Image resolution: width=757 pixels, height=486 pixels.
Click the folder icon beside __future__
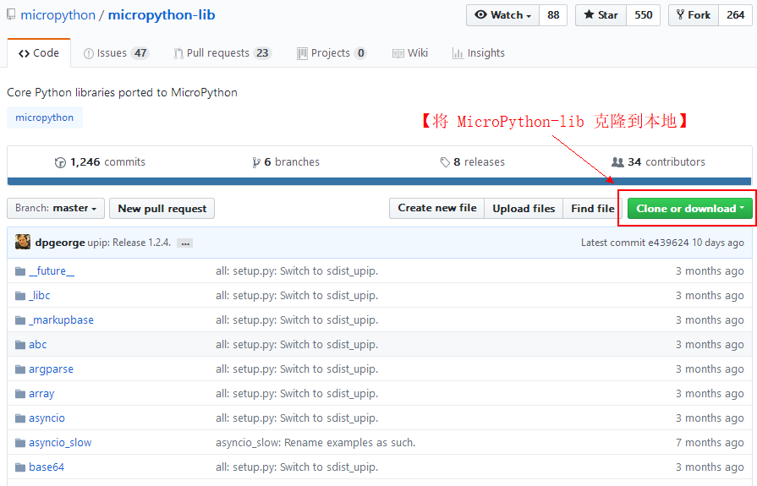[20, 271]
